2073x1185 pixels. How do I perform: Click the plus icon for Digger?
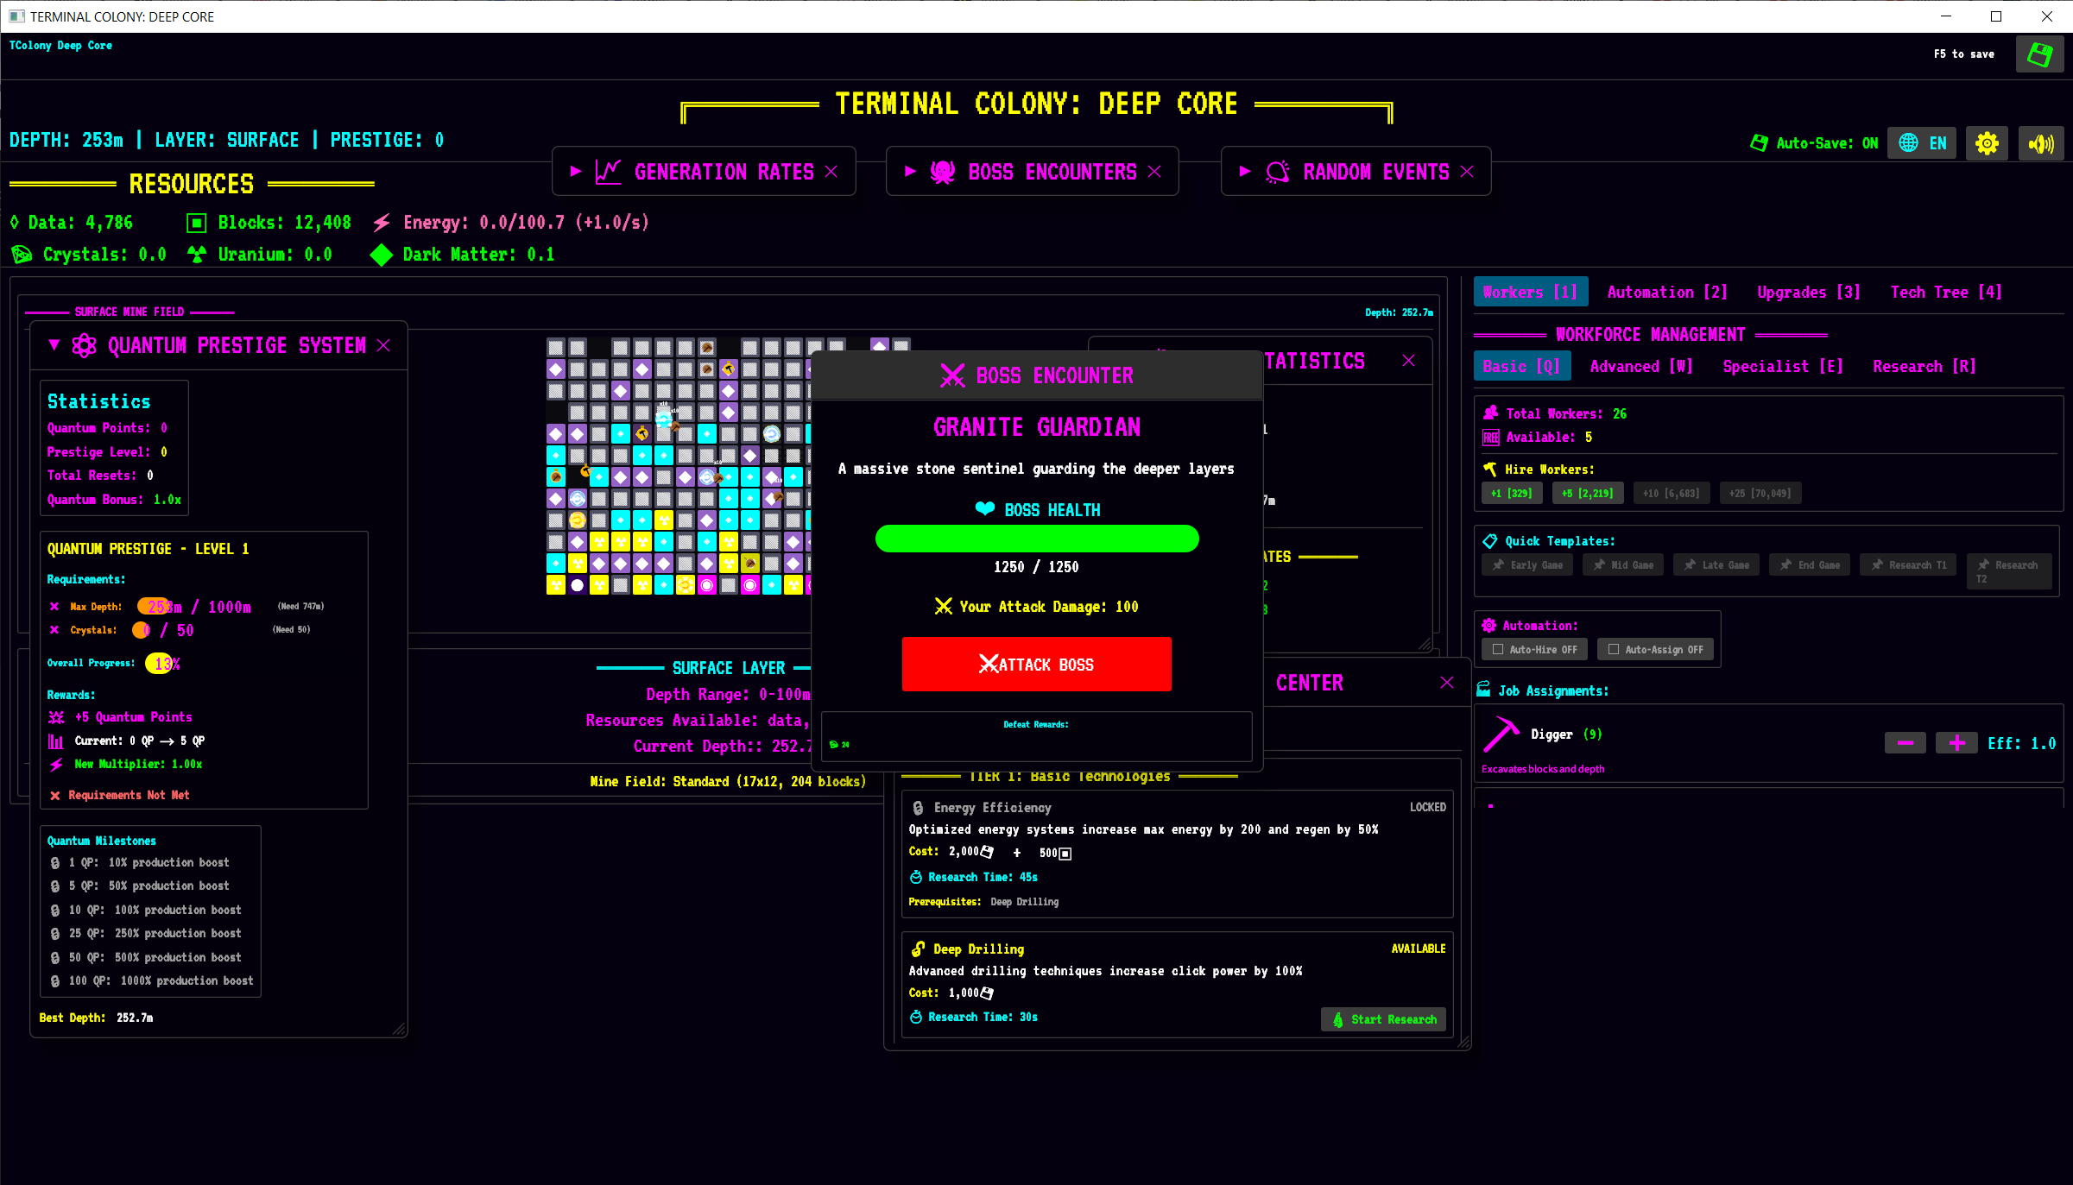tap(1956, 743)
